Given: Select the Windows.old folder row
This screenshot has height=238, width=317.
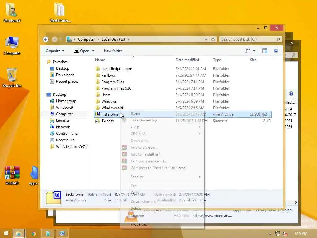Looking at the screenshot, I should pos(183,108).
